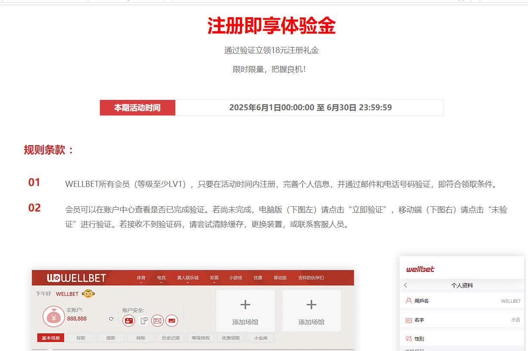Click the activity date range starting 2025年6月1日
Viewport: 528px width, 351px height.
coord(311,108)
